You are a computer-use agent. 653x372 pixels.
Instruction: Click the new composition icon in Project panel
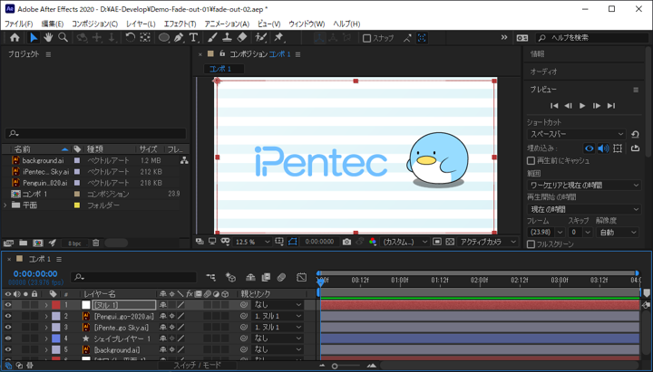38,243
